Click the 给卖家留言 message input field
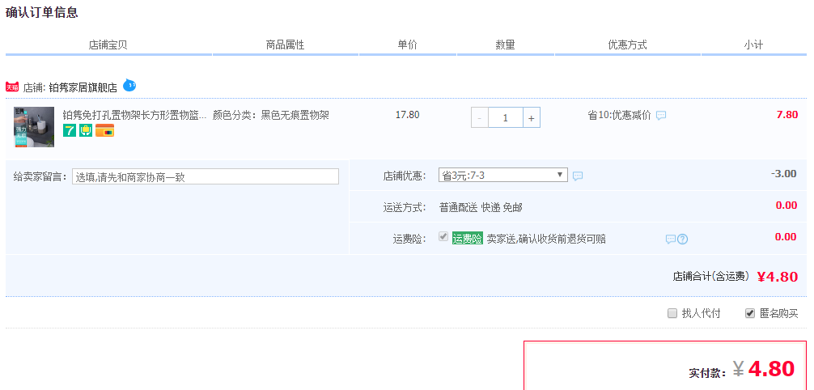 [x=205, y=176]
